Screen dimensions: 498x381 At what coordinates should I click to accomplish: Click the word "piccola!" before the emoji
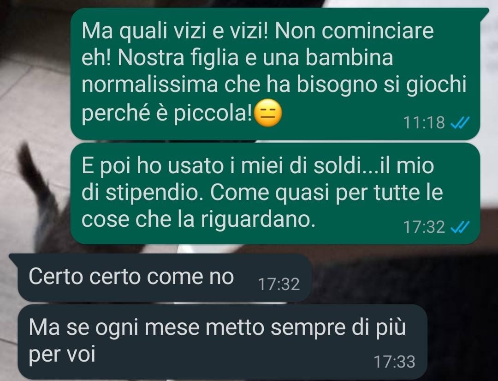pyautogui.click(x=212, y=113)
